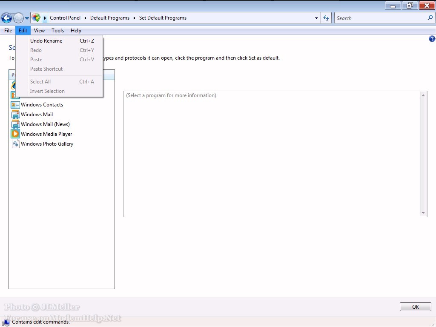Click the Windows Photo Gallery icon
This screenshot has height=327, width=436.
click(x=16, y=144)
